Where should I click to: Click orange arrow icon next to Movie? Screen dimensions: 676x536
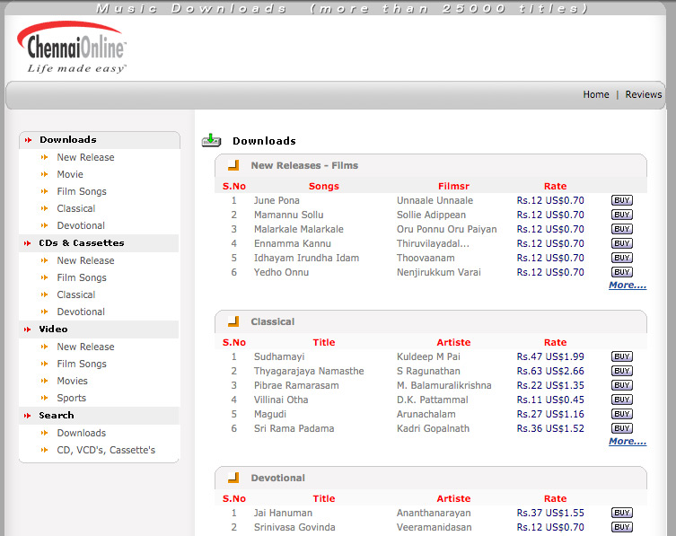(x=44, y=174)
